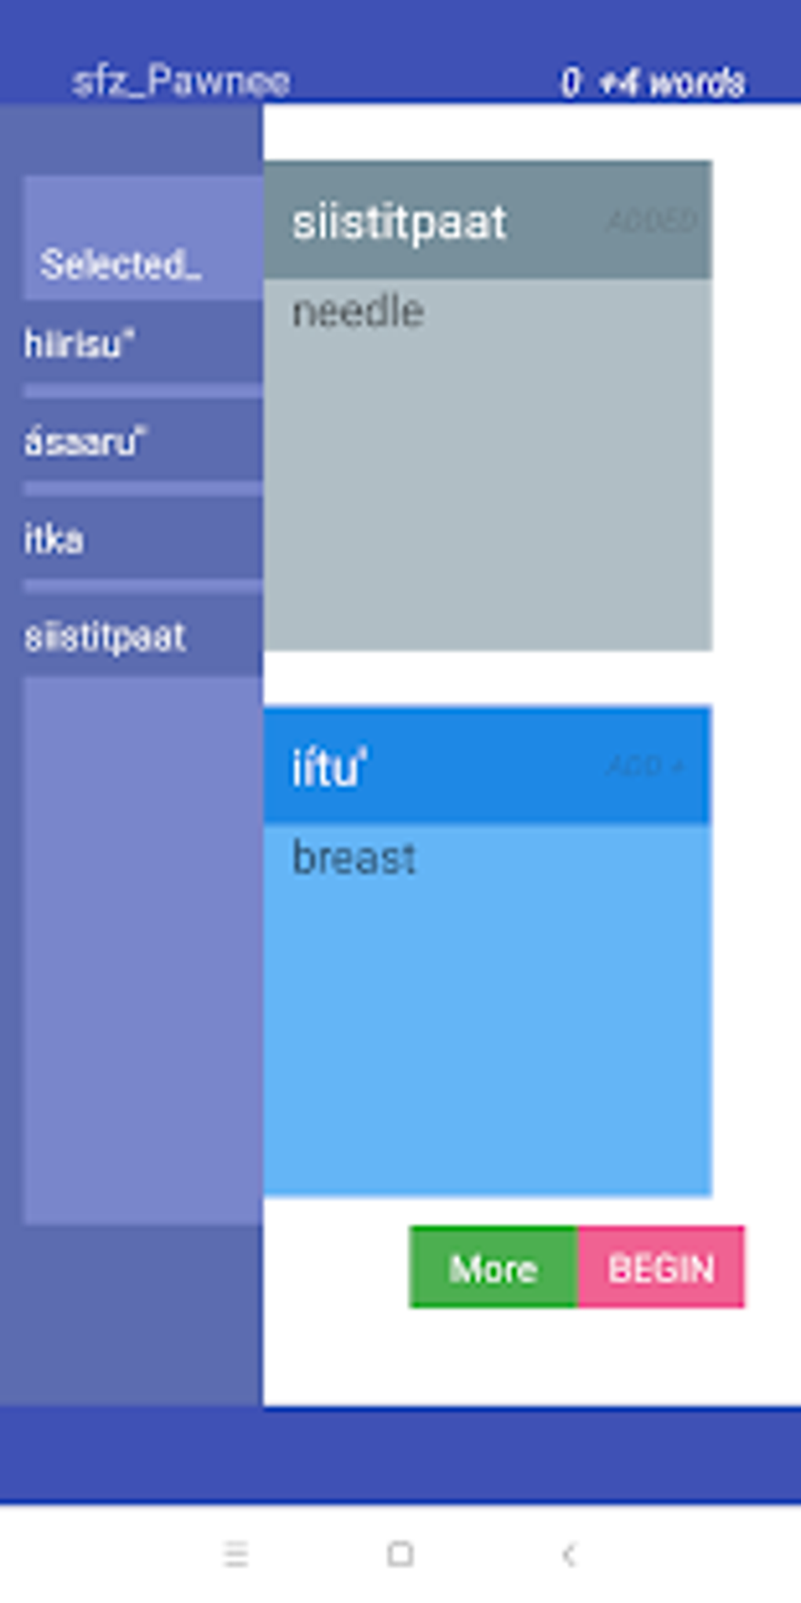Tap the iitu' card header title
The width and height of the screenshot is (801, 1603).
point(329,768)
